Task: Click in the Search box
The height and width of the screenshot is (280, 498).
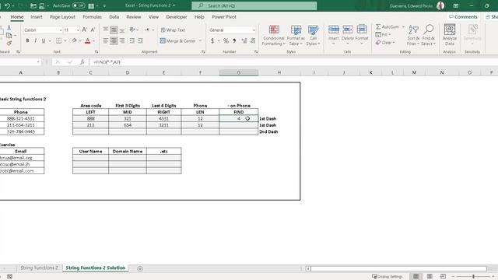Action: click(x=254, y=5)
